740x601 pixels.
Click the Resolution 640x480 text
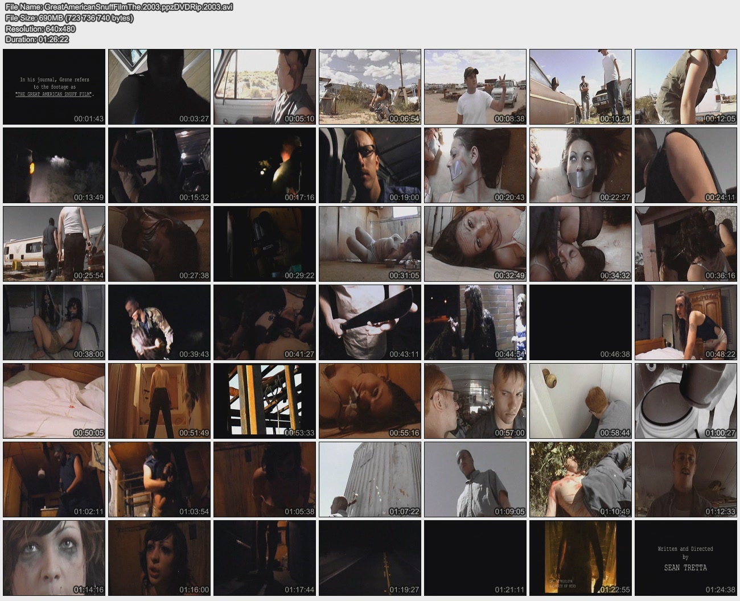(40, 28)
